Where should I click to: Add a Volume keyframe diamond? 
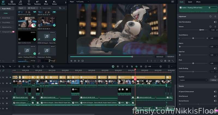point(215,27)
